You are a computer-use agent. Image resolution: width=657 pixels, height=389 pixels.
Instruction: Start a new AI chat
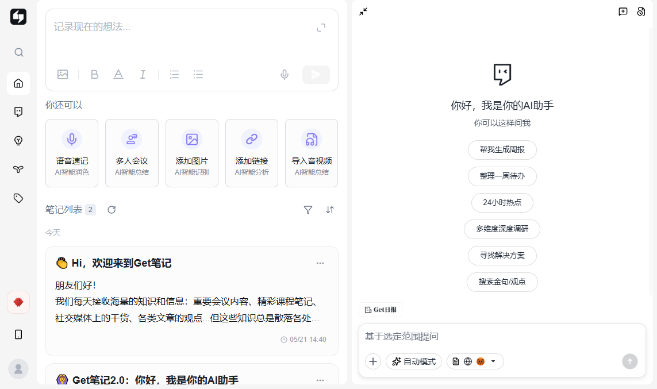[623, 11]
